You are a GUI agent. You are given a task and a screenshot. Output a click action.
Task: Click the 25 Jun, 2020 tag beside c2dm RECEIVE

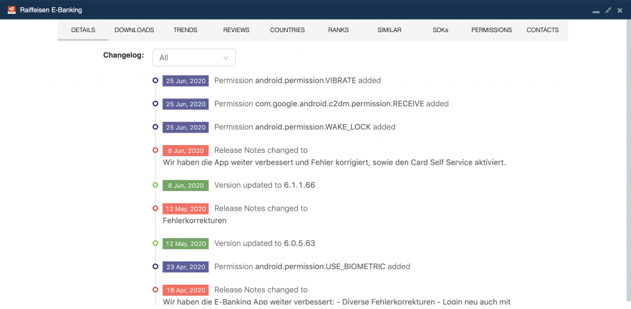[185, 104]
